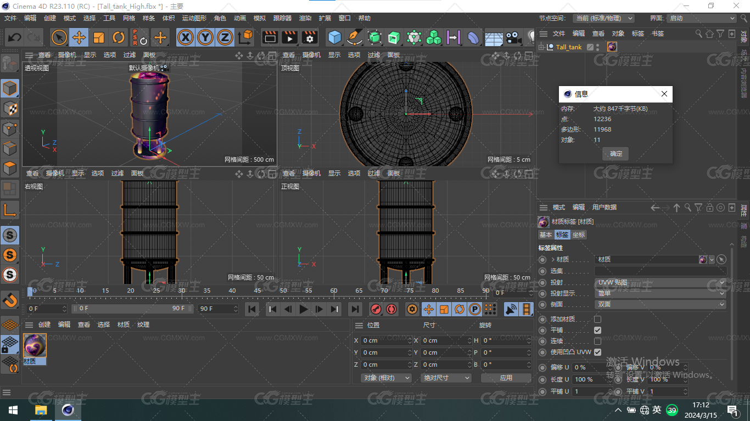
Task: Select Model mode cube in left palette
Action: tap(10, 88)
